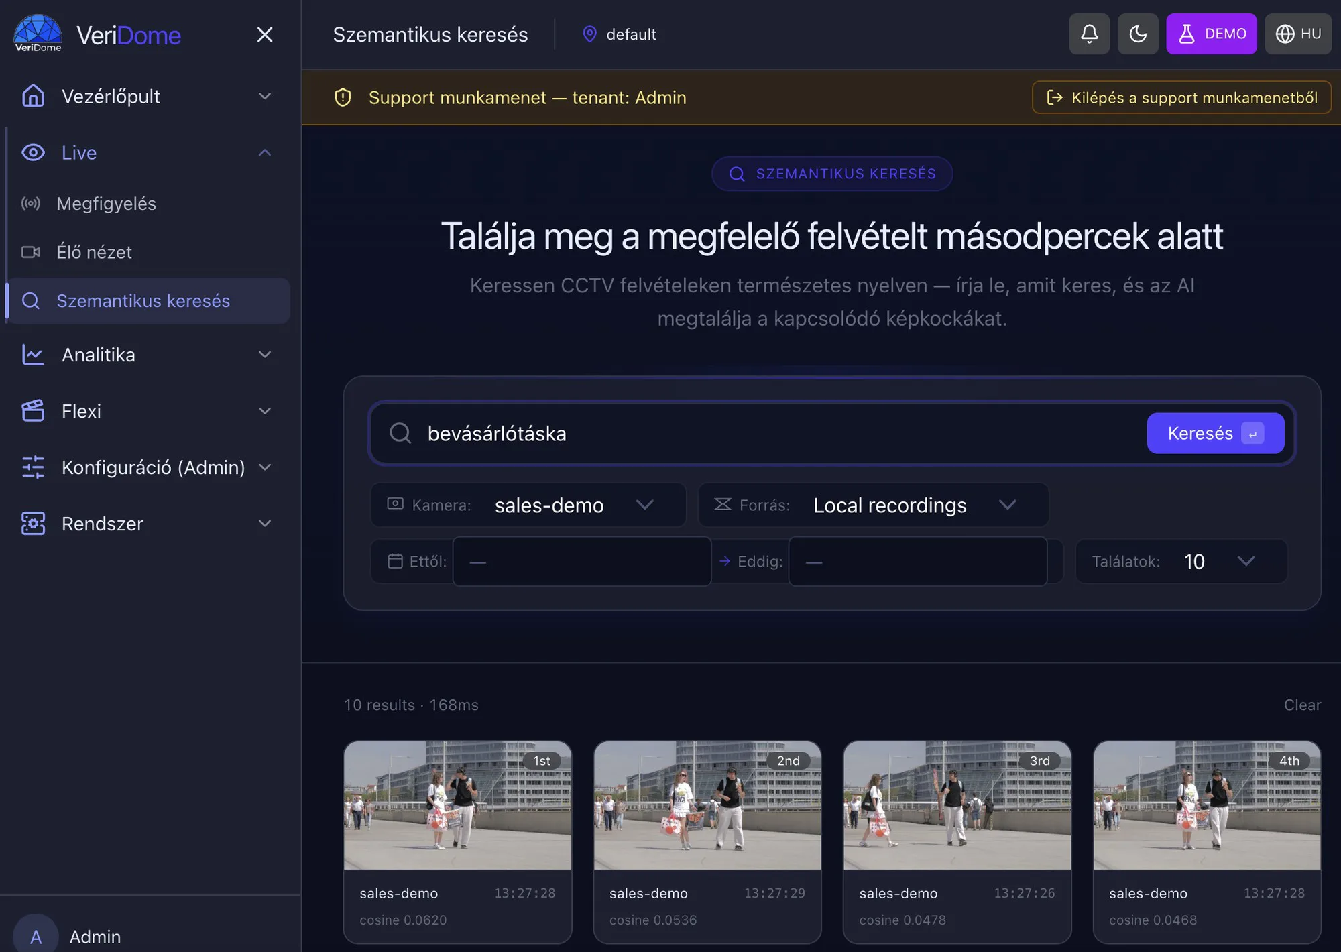Click the Live eye icon
Image resolution: width=1341 pixels, height=952 pixels.
click(x=33, y=152)
